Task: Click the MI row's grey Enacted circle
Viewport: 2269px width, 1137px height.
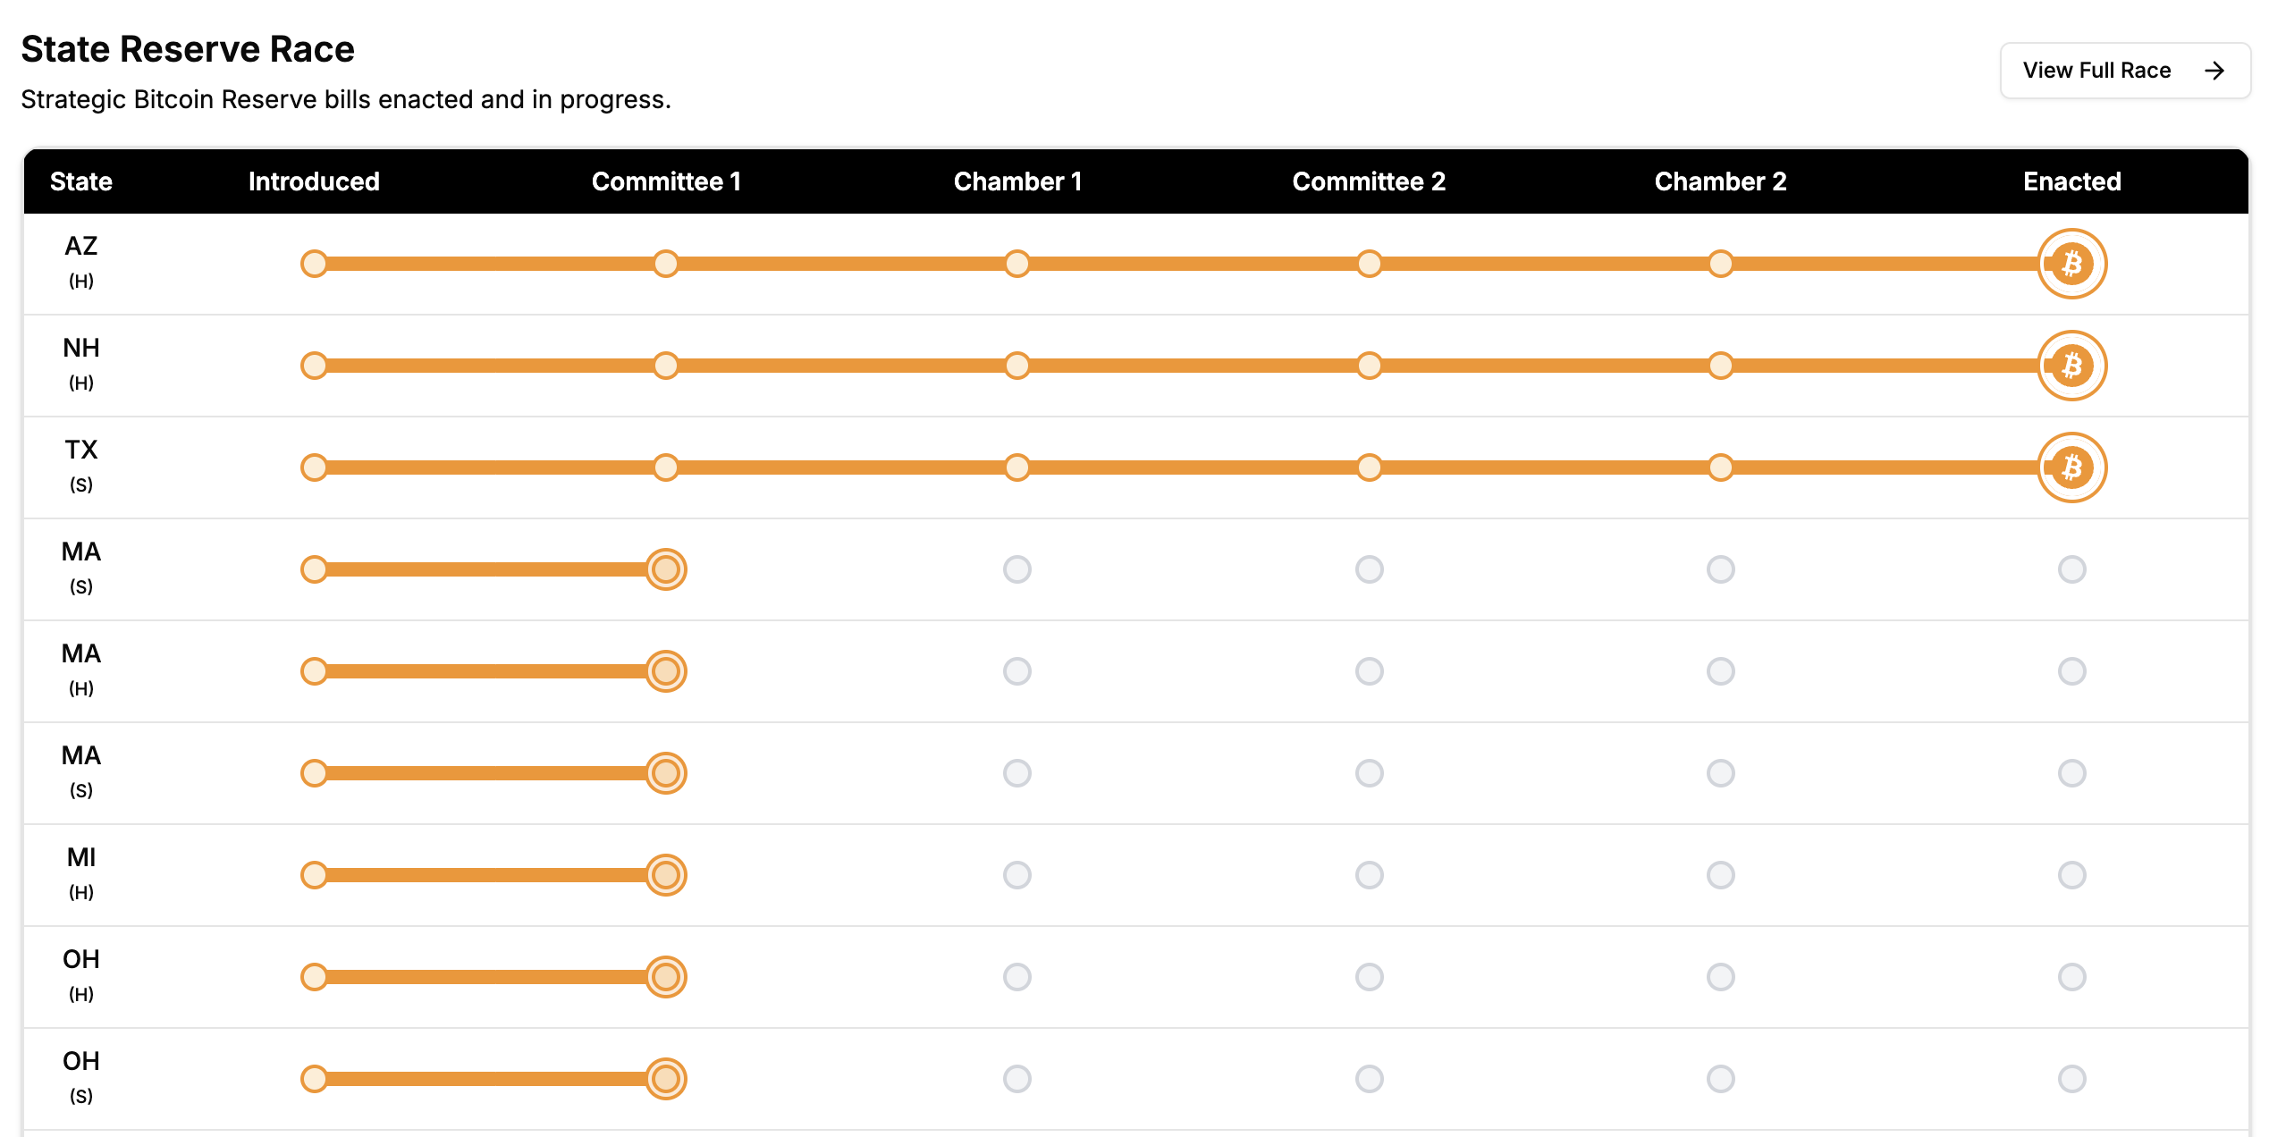Action: [x=2071, y=875]
